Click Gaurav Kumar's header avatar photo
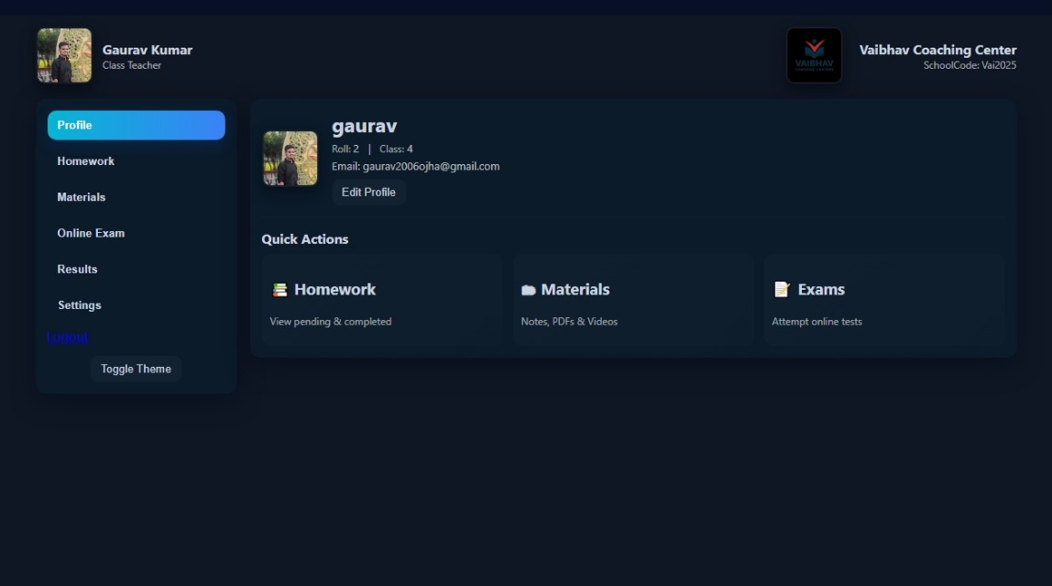Screen dimensions: 1052x586 click(64, 56)
